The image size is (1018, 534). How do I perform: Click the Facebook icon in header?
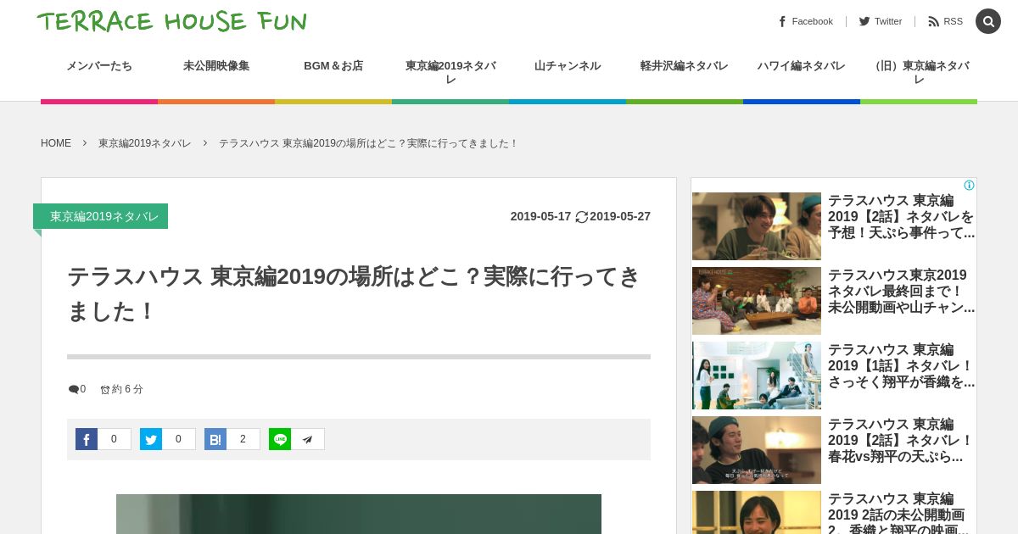[x=782, y=21]
